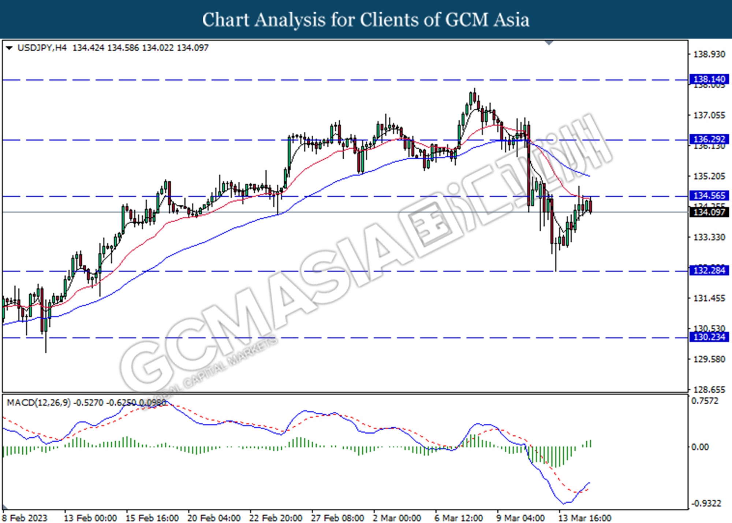Select the 138.930 price scale value
Screen dimensions: 732x523
(709, 54)
